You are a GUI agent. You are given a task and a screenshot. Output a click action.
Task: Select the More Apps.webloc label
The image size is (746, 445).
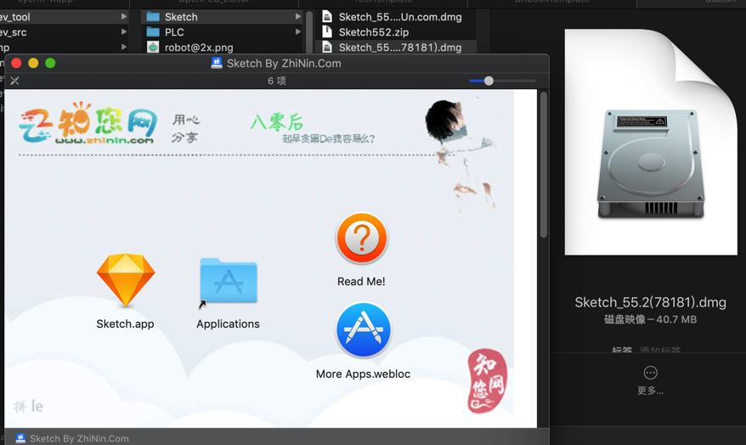tap(363, 375)
